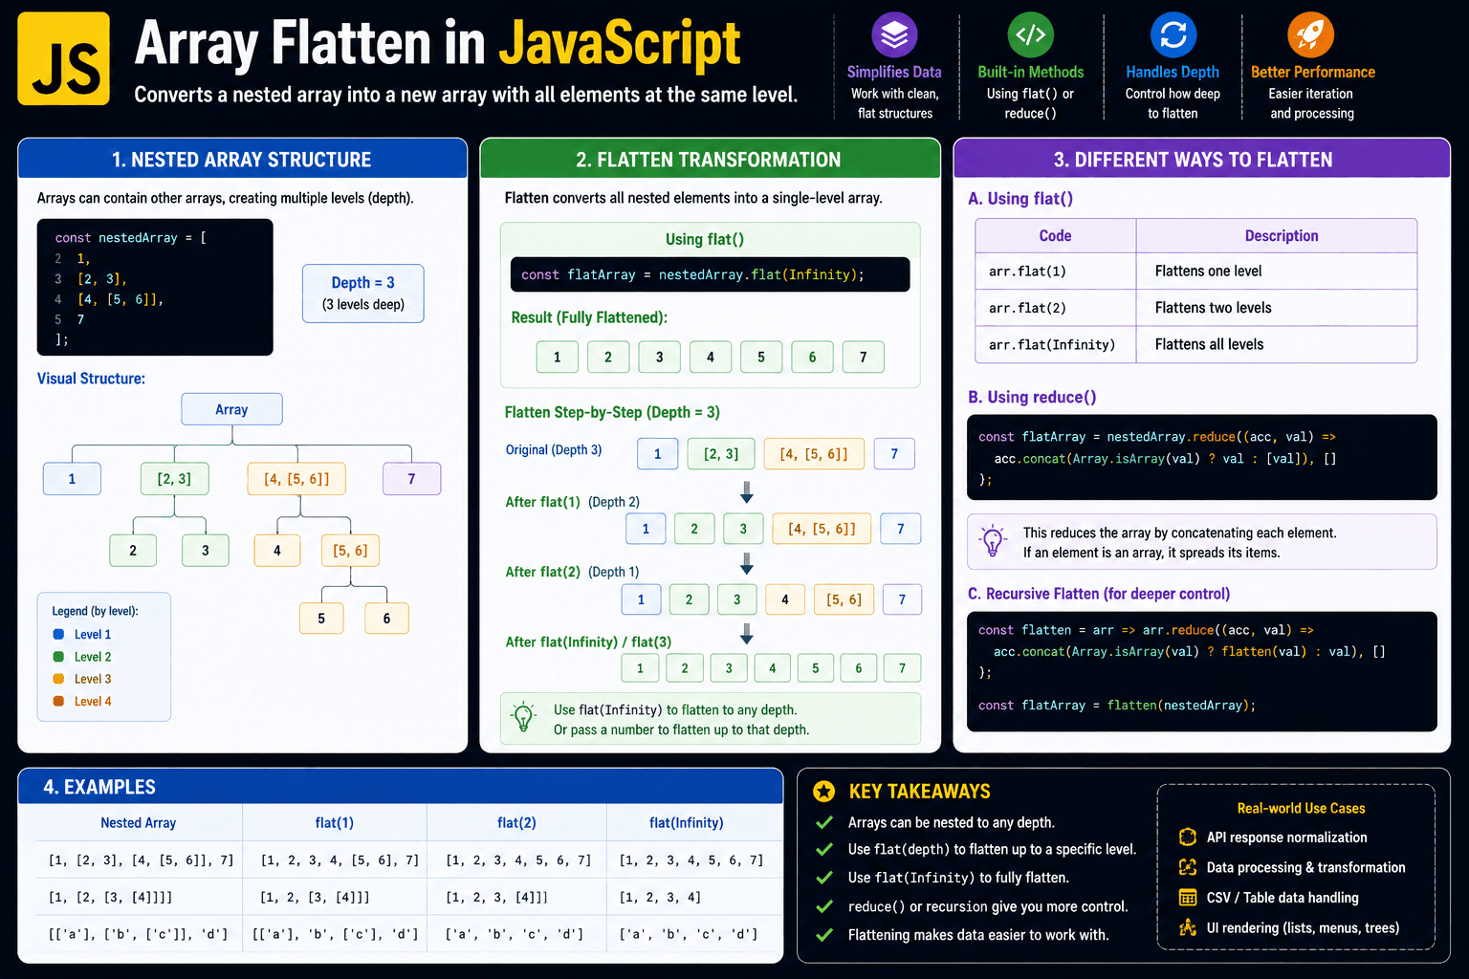This screenshot has height=979, width=1469.
Task: Click checkmark beside 'Use flat(Infinity) to fully flatten'
Action: tap(823, 878)
